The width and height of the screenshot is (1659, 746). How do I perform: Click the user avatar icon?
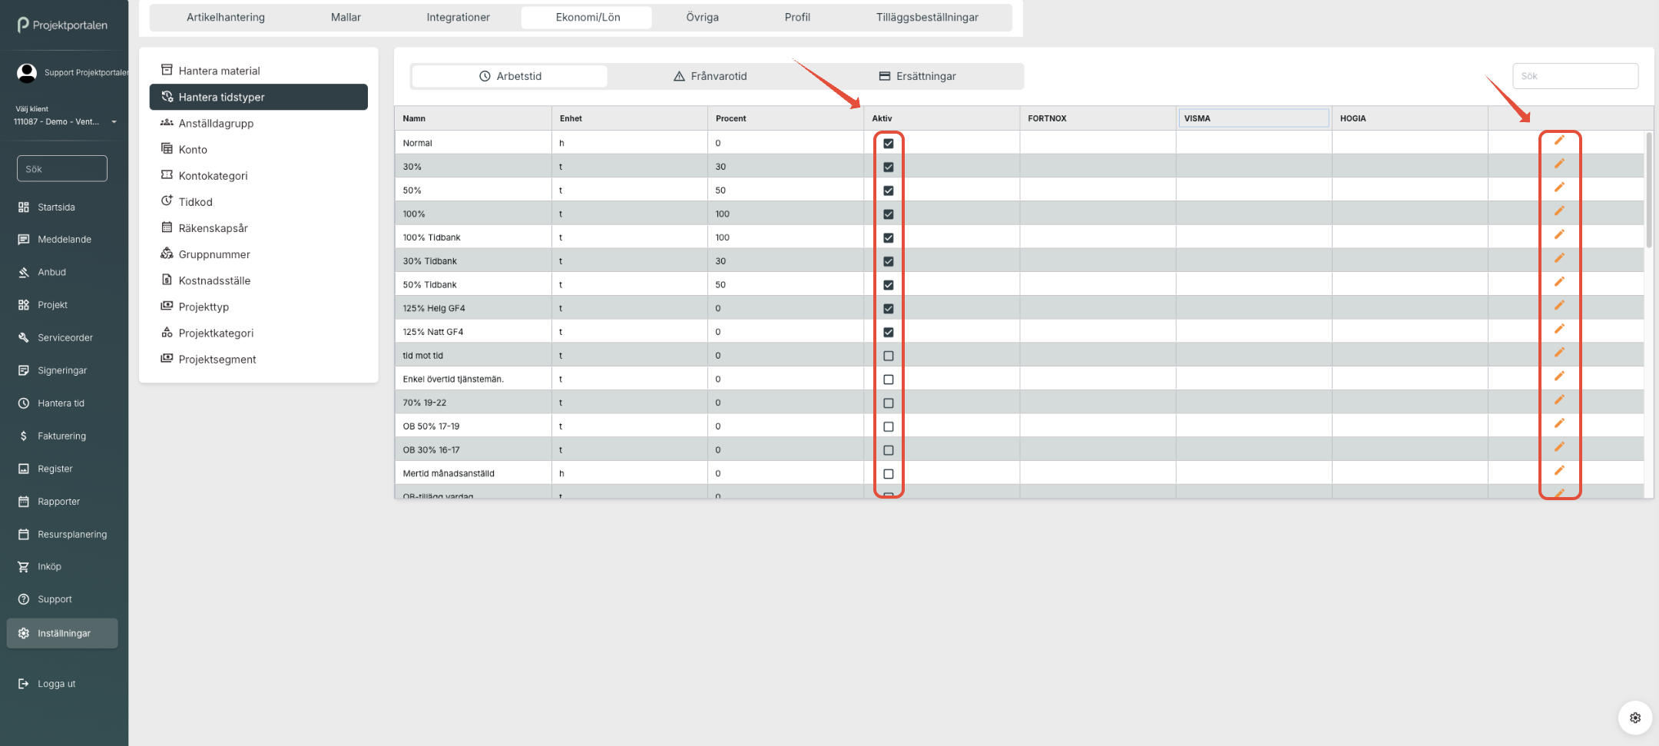[x=27, y=73]
